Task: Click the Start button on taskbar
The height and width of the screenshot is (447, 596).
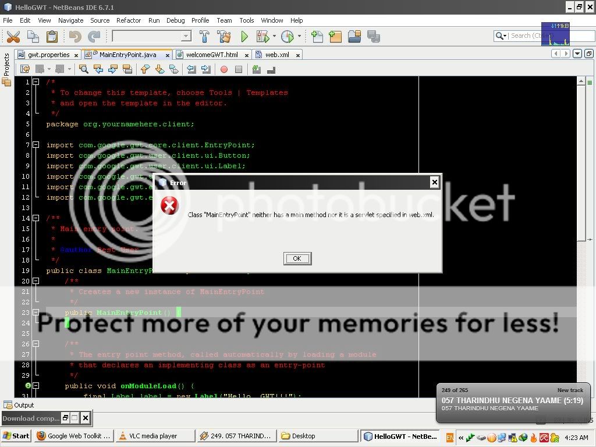Action: coord(16,436)
